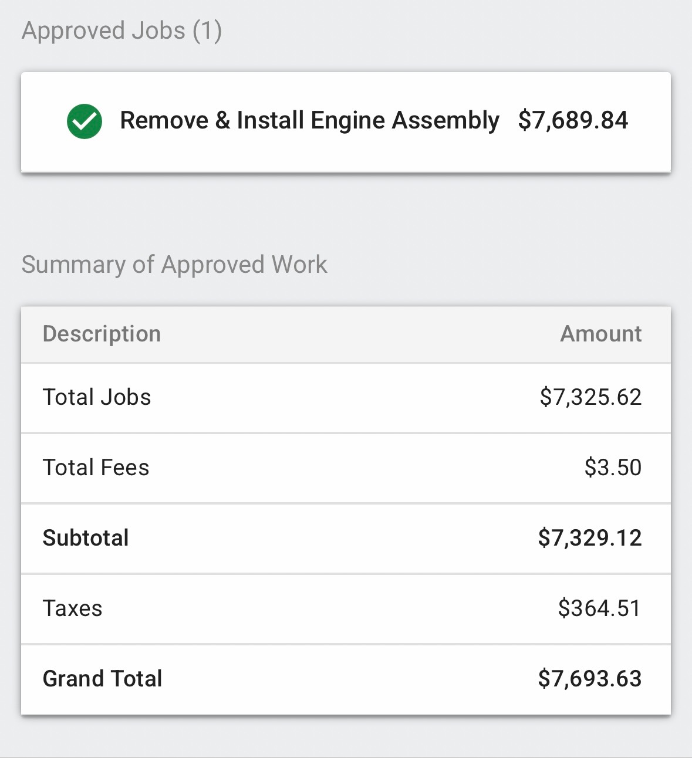Select the Taxes row label
This screenshot has width=692, height=758.
[x=73, y=608]
